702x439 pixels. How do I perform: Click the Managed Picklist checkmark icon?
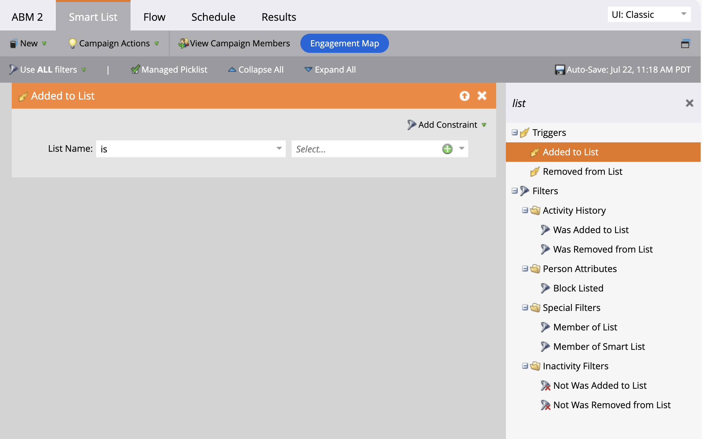pyautogui.click(x=135, y=69)
